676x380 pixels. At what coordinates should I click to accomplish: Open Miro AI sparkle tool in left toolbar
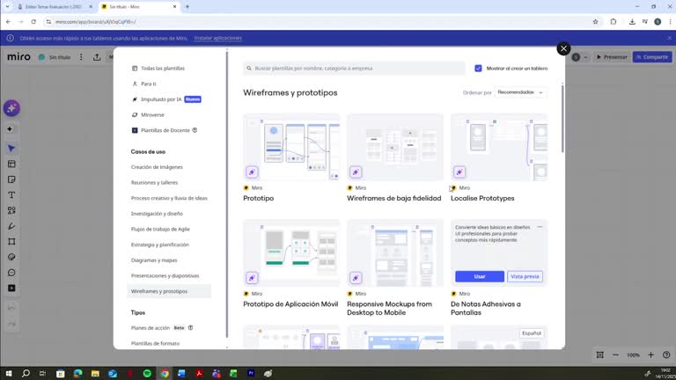pos(11,108)
